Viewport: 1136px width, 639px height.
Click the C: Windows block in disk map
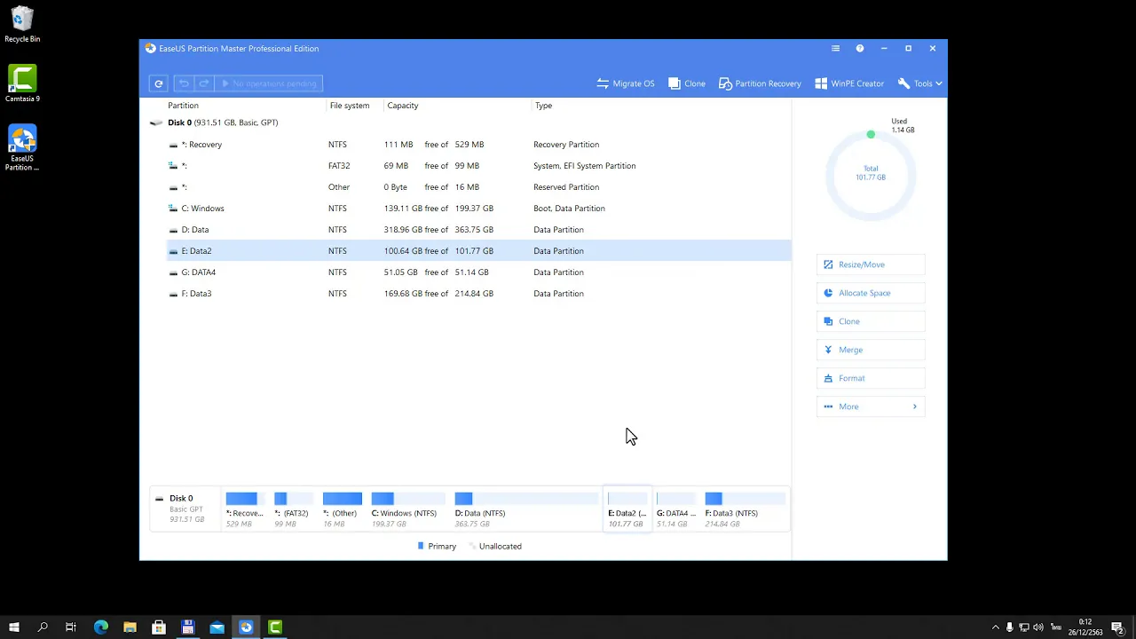408,509
